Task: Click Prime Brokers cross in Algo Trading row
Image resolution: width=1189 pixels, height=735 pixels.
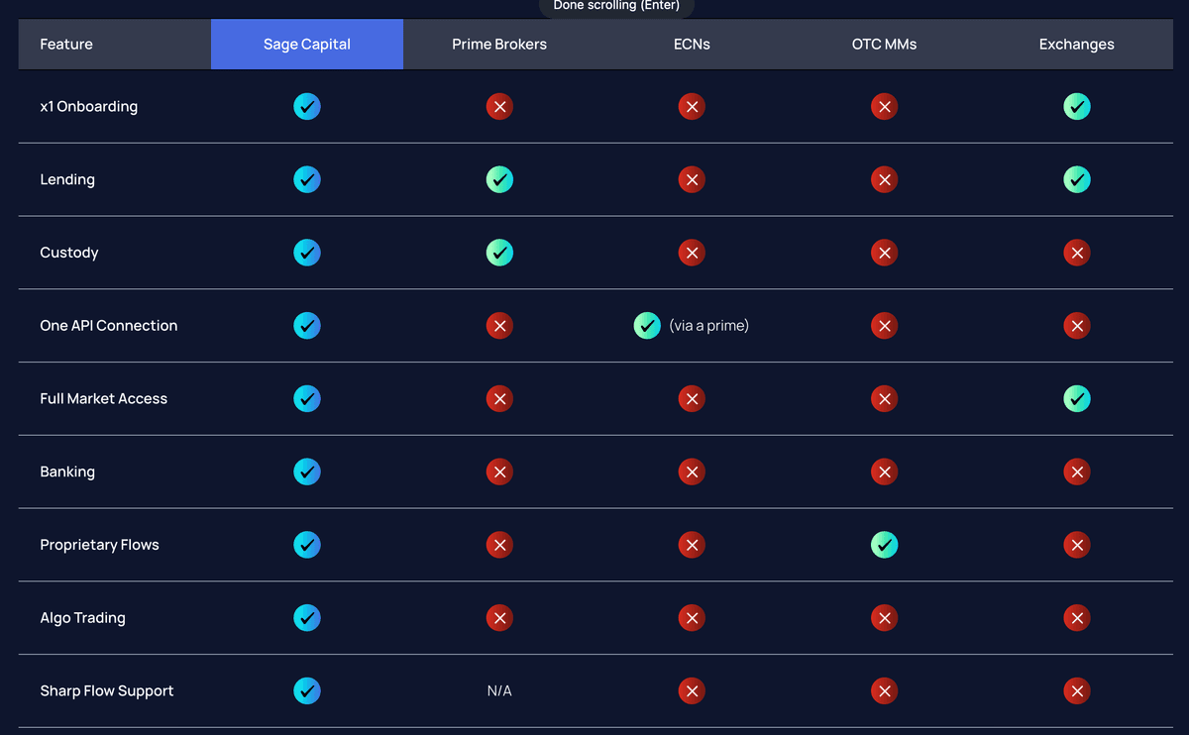Action: 499,617
